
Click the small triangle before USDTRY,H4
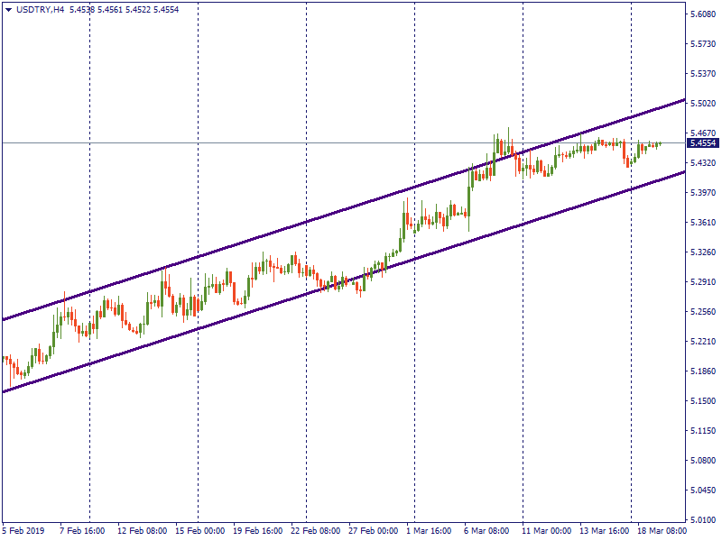click(8, 9)
